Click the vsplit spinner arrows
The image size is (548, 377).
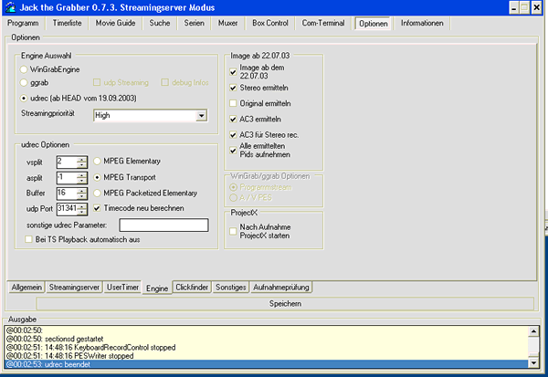82,162
